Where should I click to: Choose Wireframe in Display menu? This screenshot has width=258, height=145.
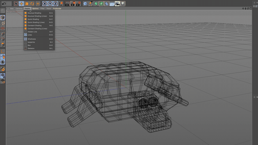tap(32, 39)
